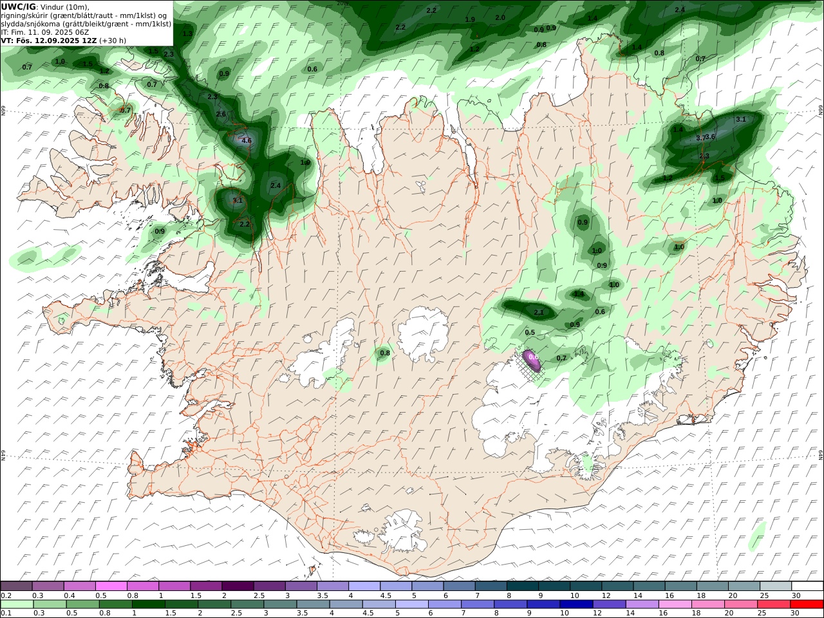Pick the deep navy blue swatch at 10 in bottom legend
The image size is (824, 618).
click(576, 604)
